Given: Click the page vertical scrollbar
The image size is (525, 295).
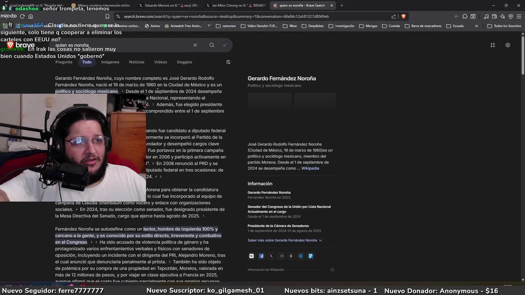Looking at the screenshot, I should [523, 55].
